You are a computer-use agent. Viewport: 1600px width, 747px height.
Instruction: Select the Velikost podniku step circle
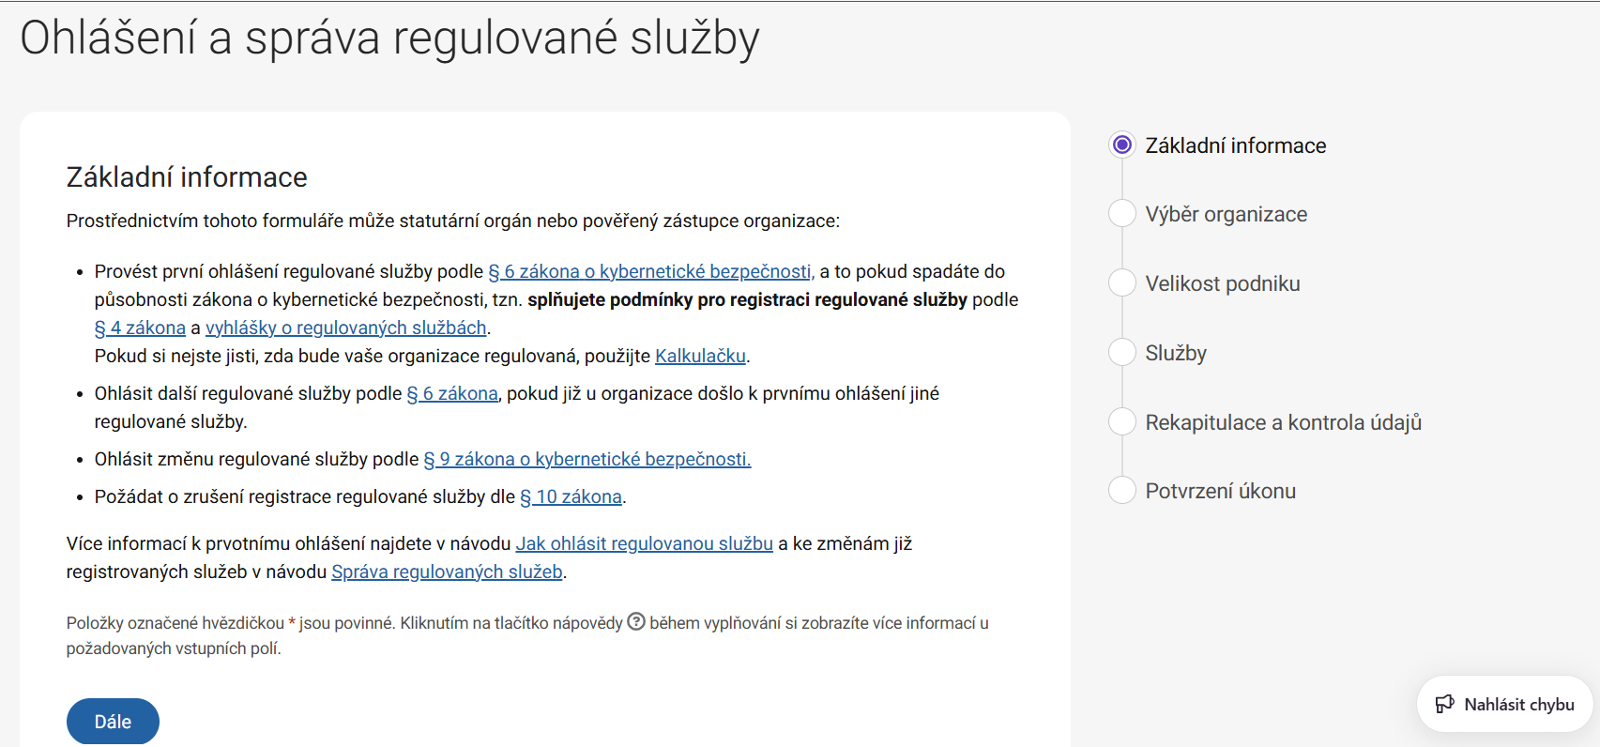coord(1122,282)
